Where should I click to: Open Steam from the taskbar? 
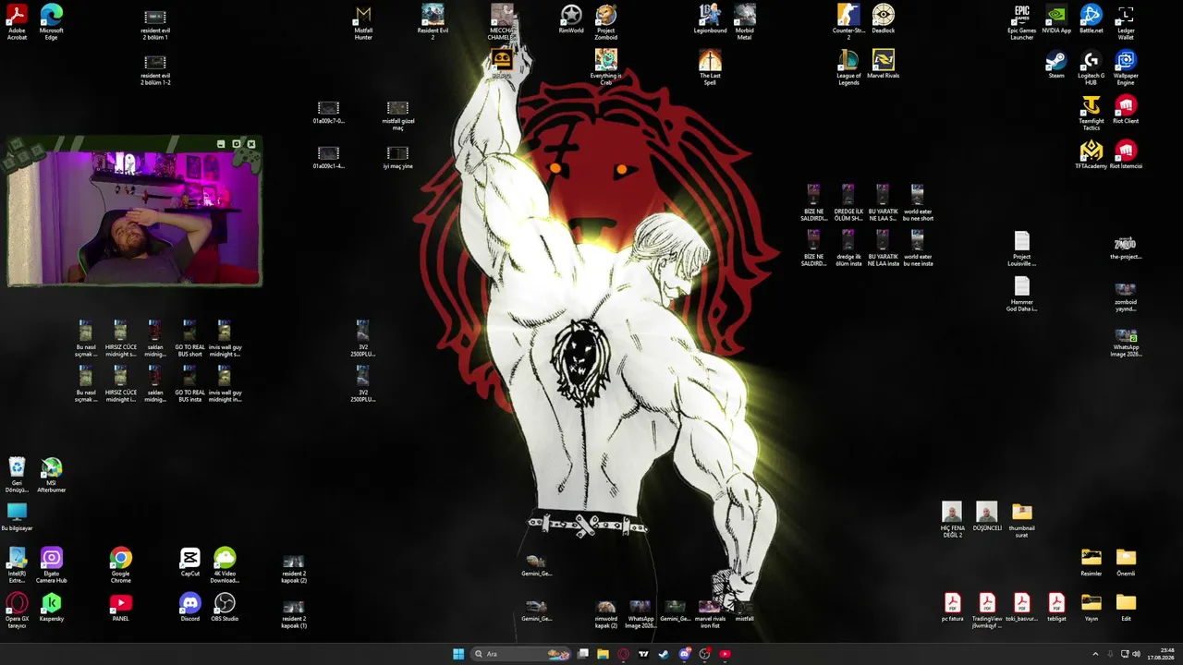pos(664,654)
